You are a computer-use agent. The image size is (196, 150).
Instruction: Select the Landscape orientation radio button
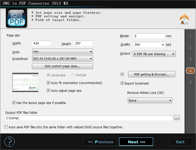(48, 75)
